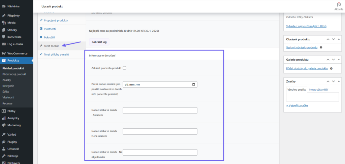Click the Pluginy plug icon
The image size is (345, 164).
click(x=3, y=142)
